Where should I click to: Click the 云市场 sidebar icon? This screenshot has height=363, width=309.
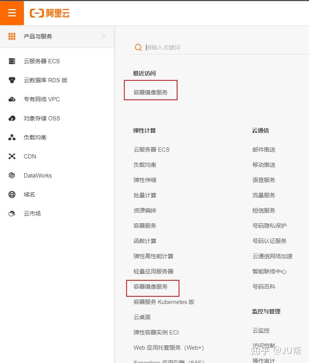[x=12, y=213]
